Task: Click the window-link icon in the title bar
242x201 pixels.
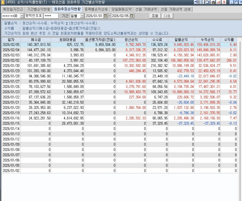Action: pos(196,2)
